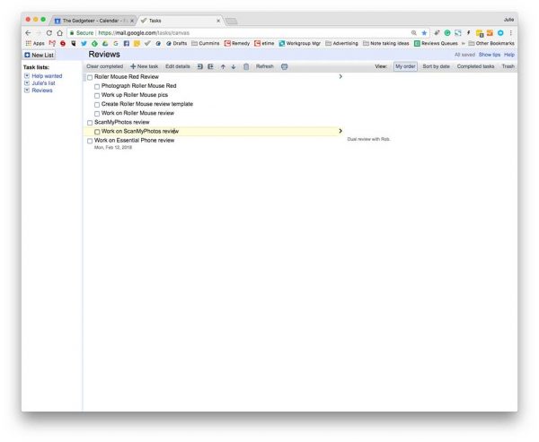The image size is (539, 442).
Task: Go back with the browser back arrow
Action: [28, 33]
